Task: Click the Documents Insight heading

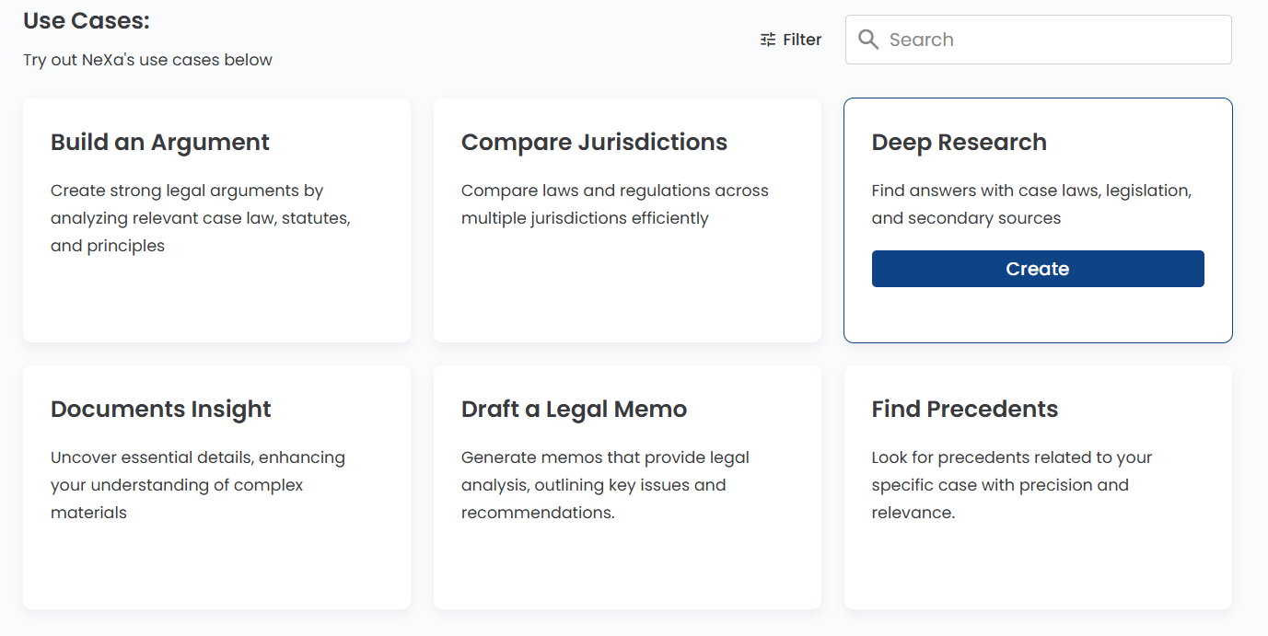Action: pos(161,410)
